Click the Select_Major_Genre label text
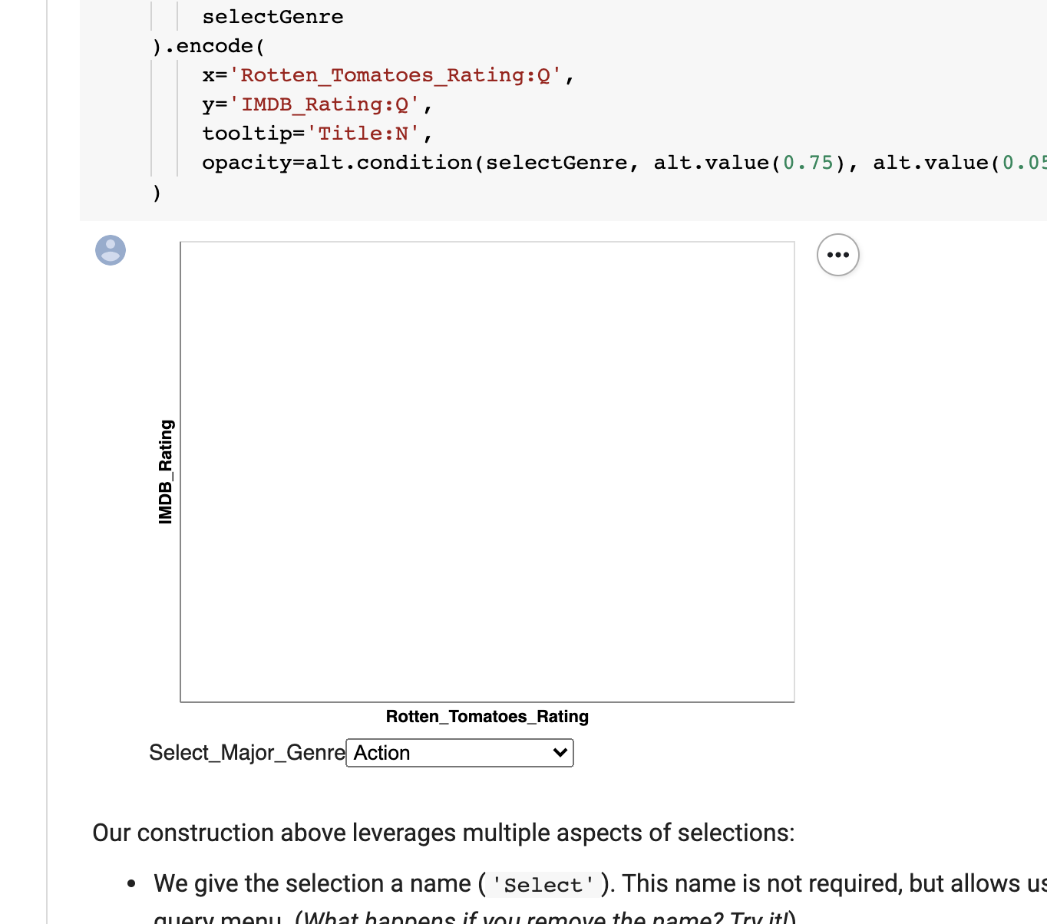This screenshot has height=924, width=1047. click(x=246, y=753)
